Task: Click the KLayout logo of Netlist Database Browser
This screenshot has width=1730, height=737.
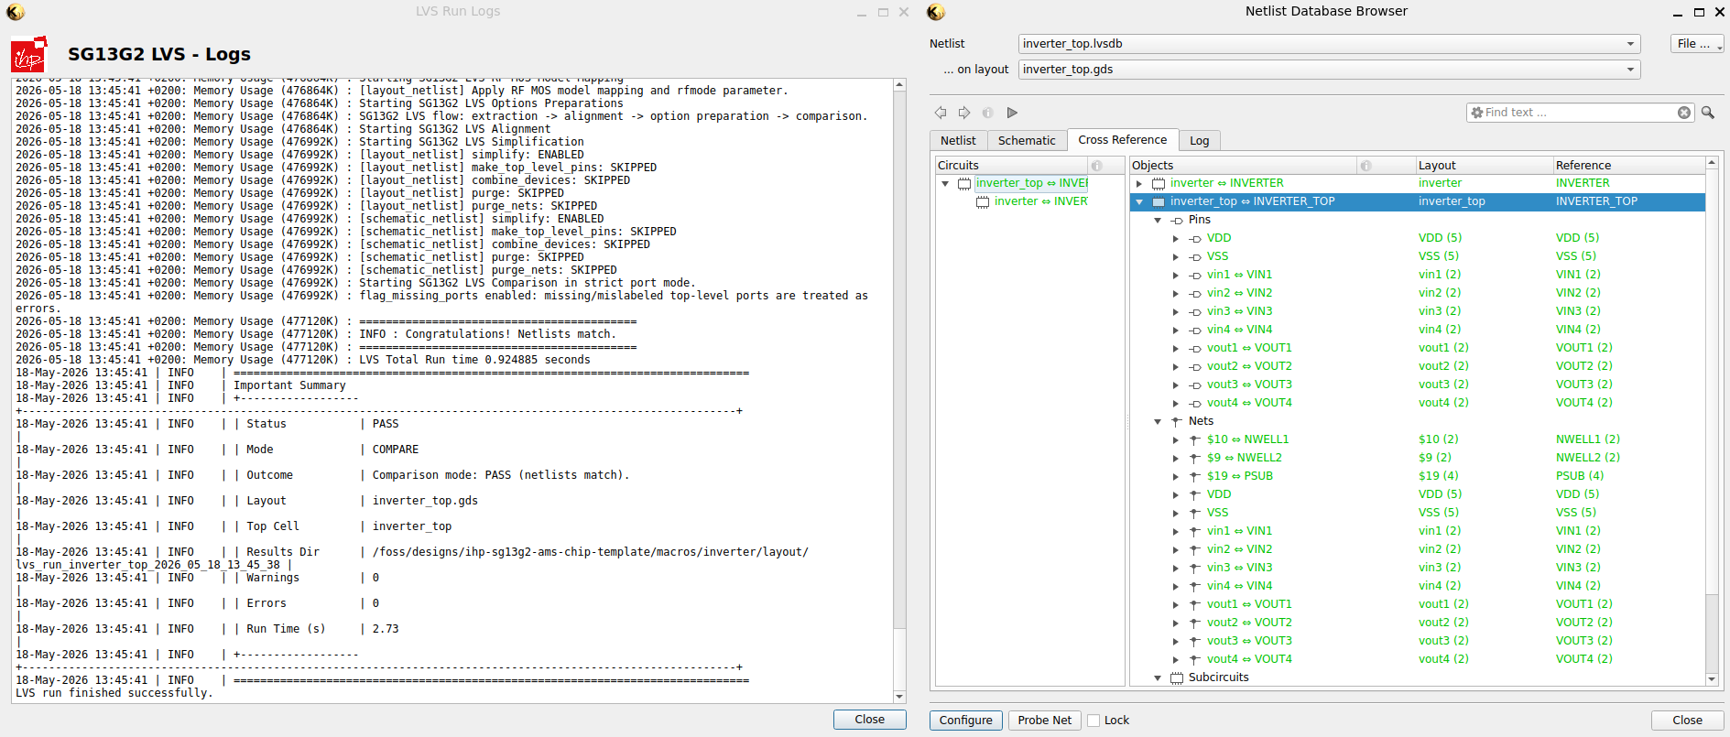Action: coord(936,12)
